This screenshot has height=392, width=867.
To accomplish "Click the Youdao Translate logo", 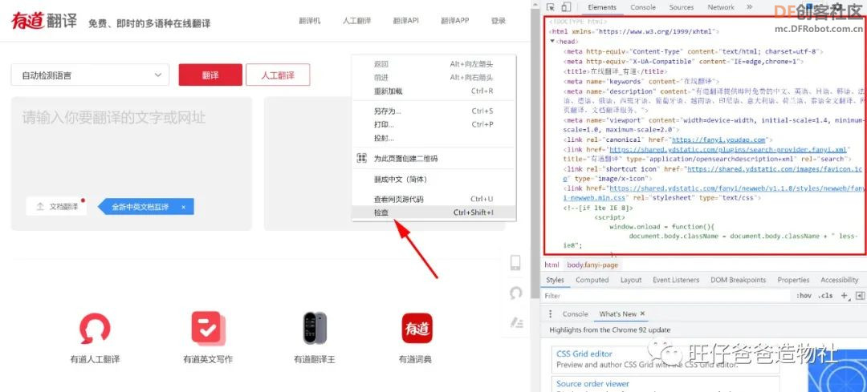I will [x=44, y=21].
